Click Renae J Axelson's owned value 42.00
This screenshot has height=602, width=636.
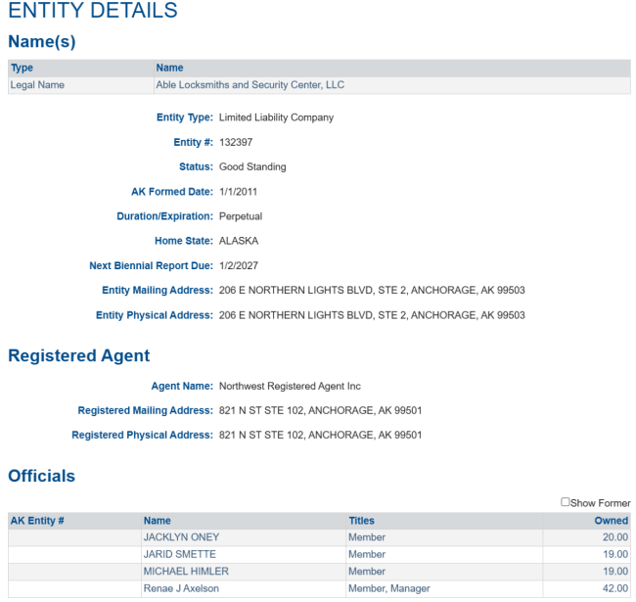(x=615, y=588)
